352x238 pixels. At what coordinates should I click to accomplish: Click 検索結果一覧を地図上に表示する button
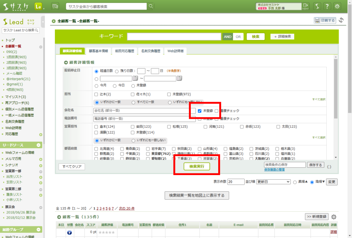(x=197, y=195)
